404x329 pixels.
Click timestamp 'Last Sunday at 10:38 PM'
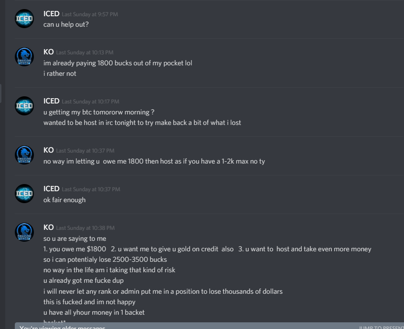(85, 228)
